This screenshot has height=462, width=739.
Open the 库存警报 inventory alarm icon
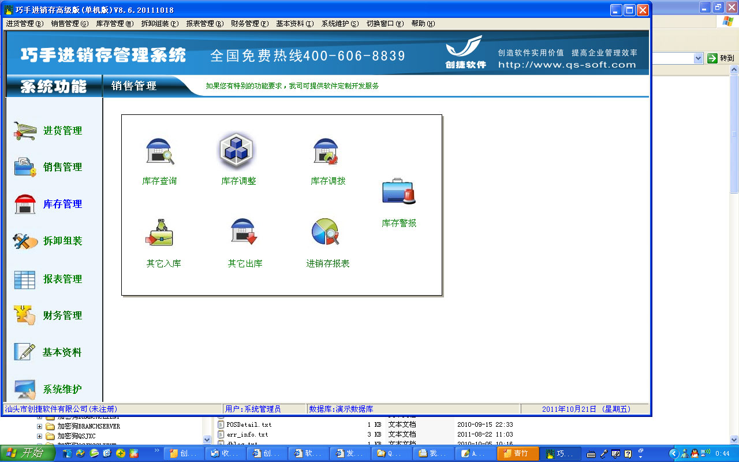pyautogui.click(x=398, y=192)
